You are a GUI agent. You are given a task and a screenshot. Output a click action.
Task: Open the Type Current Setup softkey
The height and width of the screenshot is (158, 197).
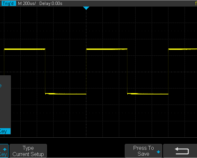(28, 151)
